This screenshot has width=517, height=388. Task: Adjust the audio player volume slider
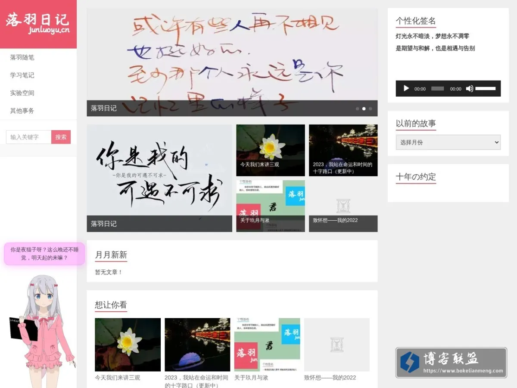486,88
